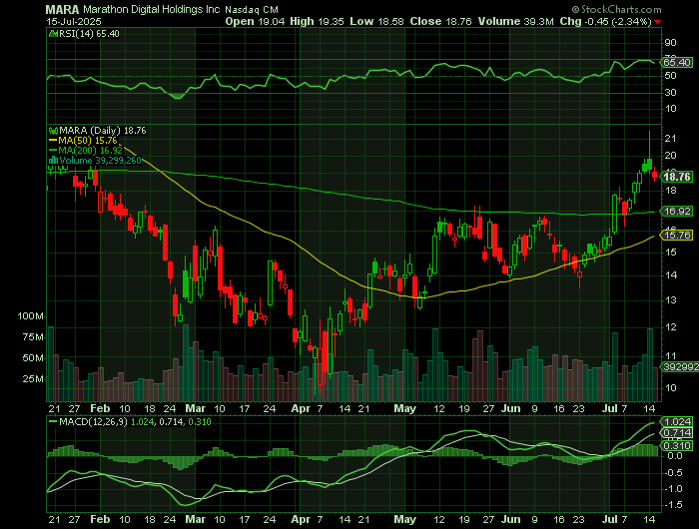This screenshot has width=699, height=529.
Task: Click the 50M volume axis label
Action: 33,358
